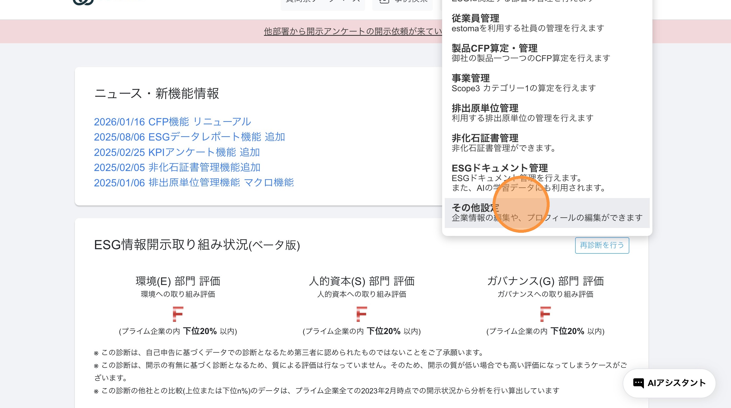Open 2025/01/06 排出原単位管理機能 マクロ機能 link
The image size is (731, 408).
click(194, 182)
